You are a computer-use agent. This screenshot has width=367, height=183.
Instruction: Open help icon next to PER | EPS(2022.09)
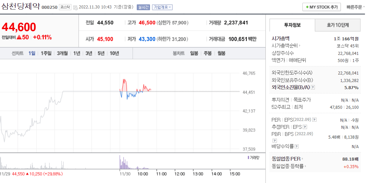(x=314, y=120)
